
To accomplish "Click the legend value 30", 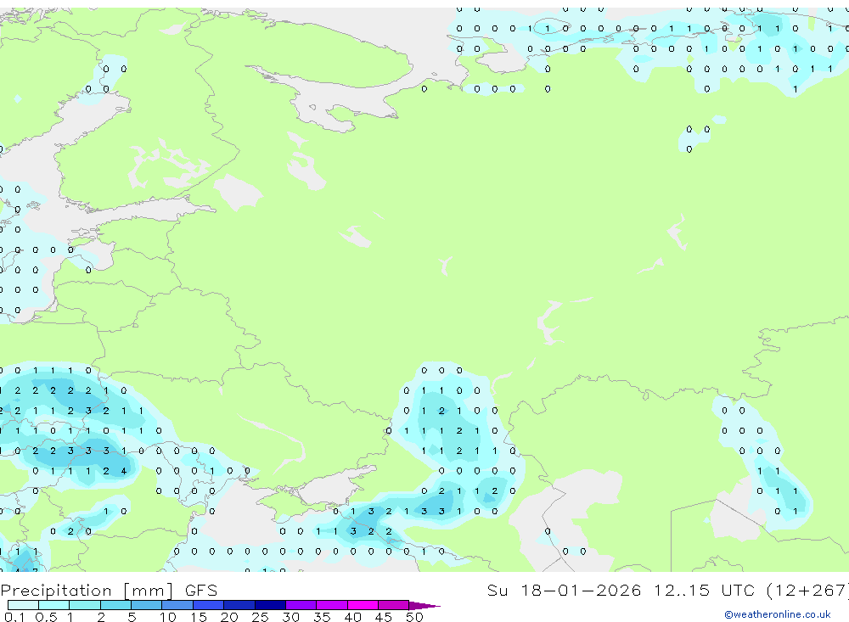I will [290, 617].
